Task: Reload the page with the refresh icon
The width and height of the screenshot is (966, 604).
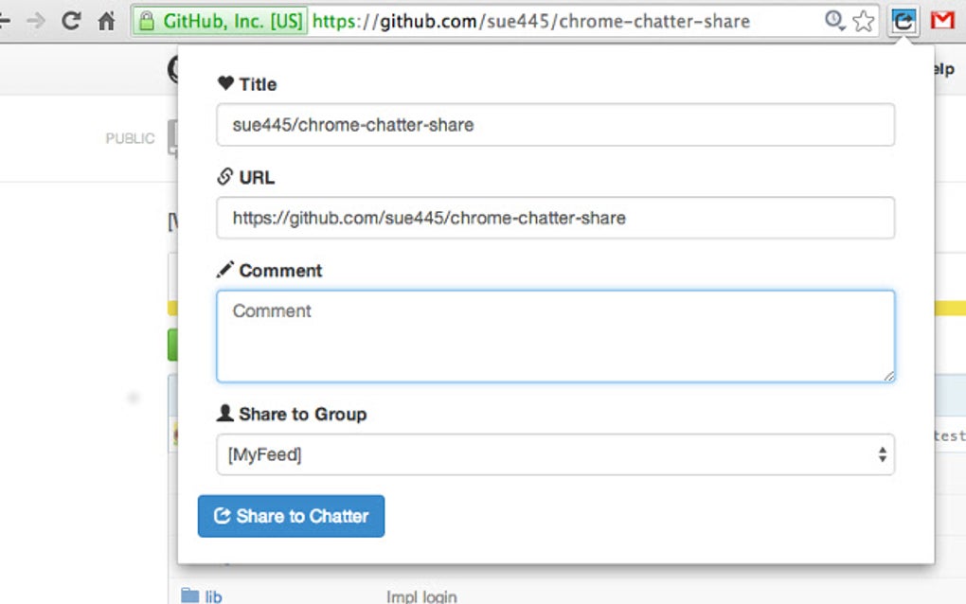Action: coord(71,19)
